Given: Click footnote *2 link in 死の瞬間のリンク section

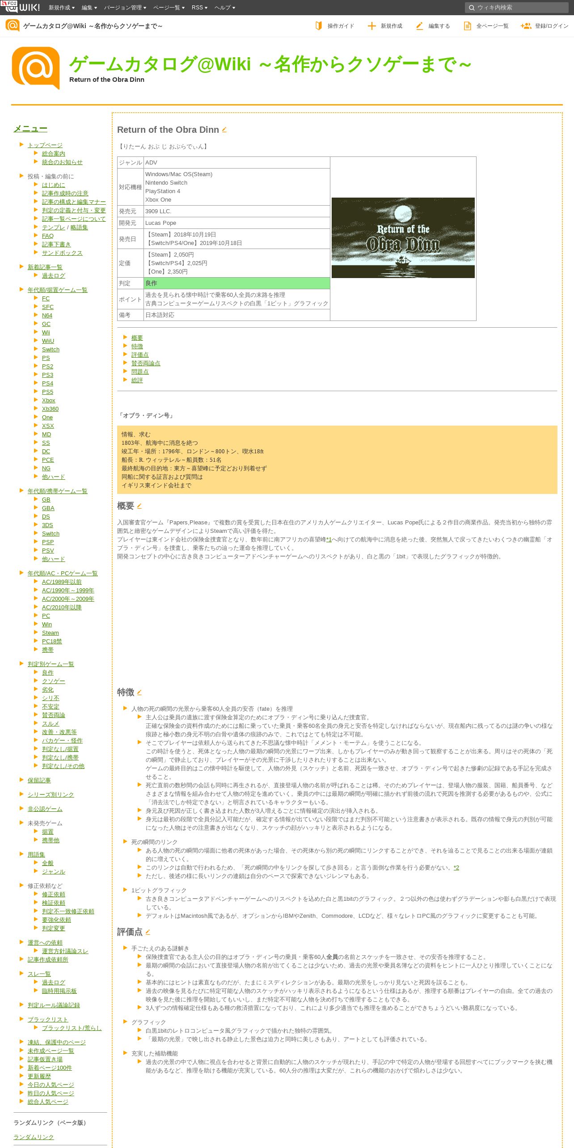Looking at the screenshot, I should click(x=456, y=868).
